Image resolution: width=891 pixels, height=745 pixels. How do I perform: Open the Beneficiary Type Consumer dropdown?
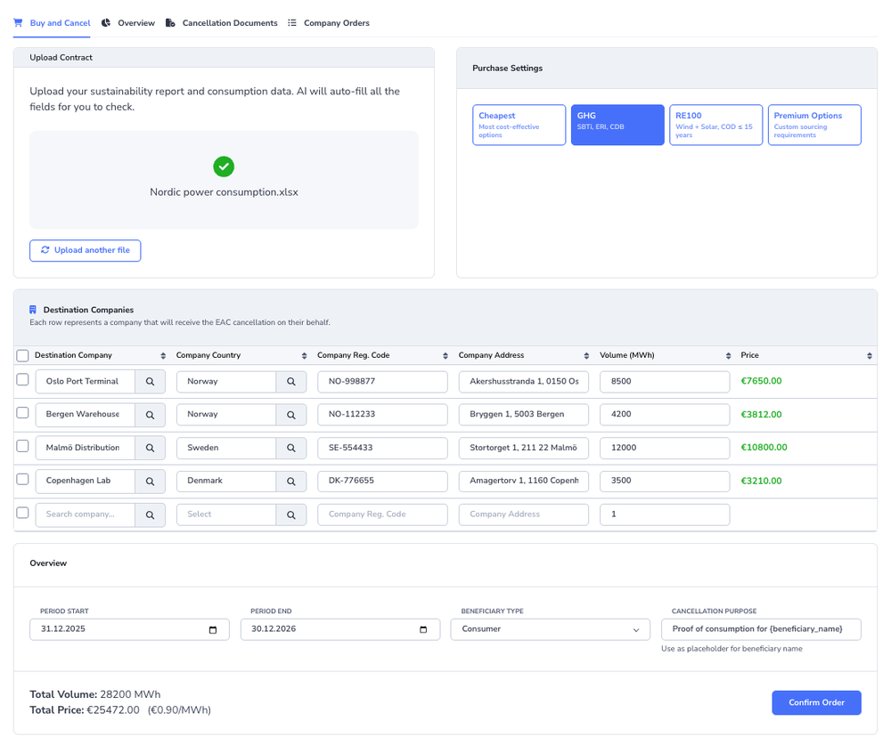[550, 629]
